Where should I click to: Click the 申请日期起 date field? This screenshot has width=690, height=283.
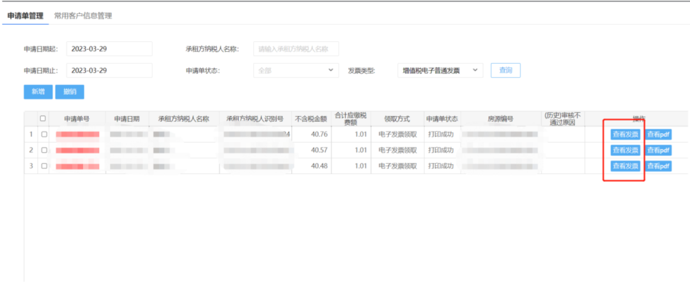click(109, 48)
